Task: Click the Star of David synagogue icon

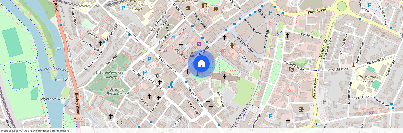Action: (157, 76)
